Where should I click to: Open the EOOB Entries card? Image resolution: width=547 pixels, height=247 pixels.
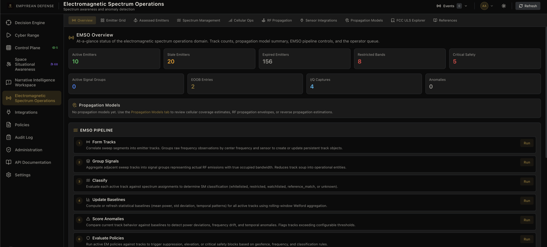point(245,84)
